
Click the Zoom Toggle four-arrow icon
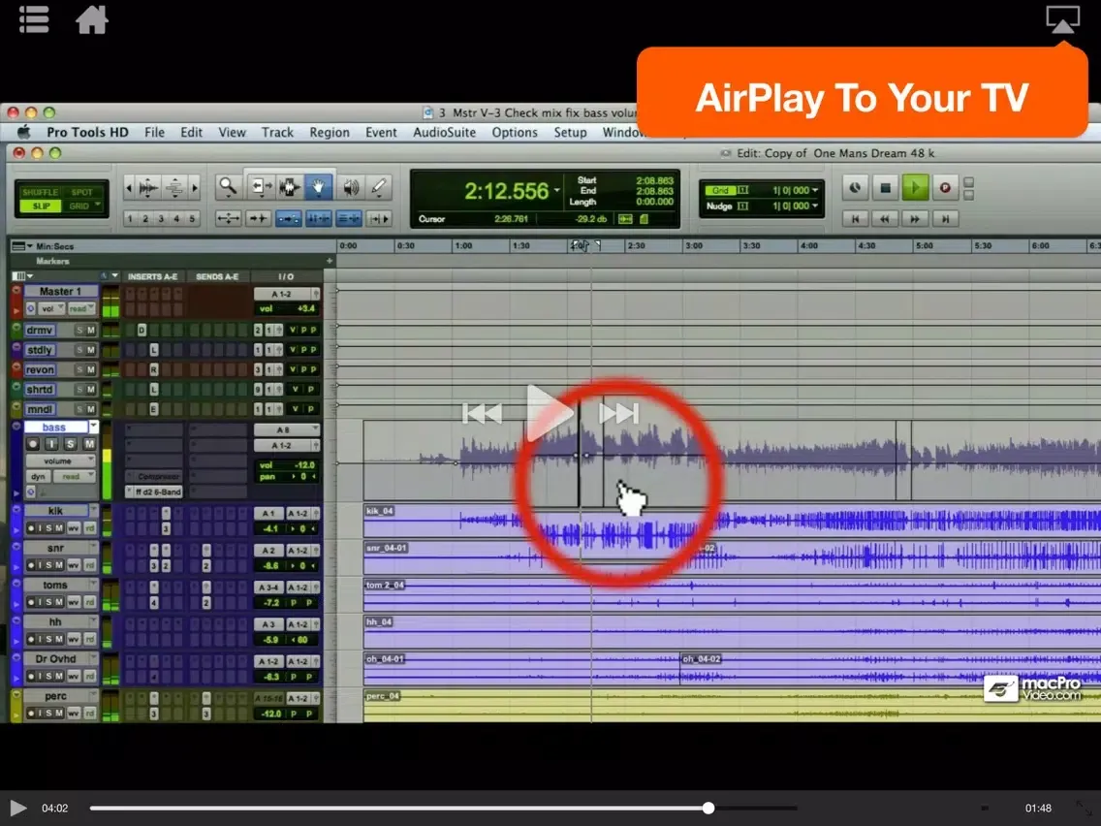228,218
